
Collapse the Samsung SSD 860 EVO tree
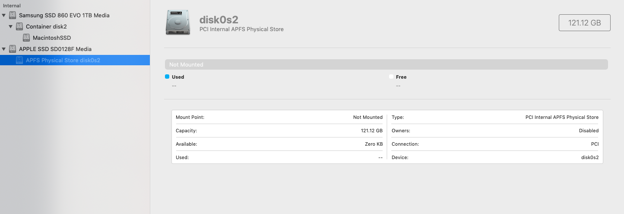(x=4, y=15)
